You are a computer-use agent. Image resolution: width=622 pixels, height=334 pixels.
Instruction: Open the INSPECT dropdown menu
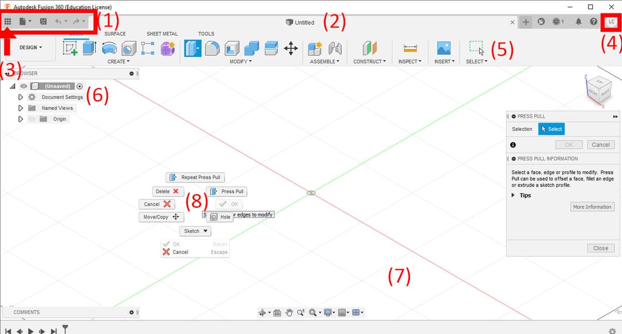409,62
